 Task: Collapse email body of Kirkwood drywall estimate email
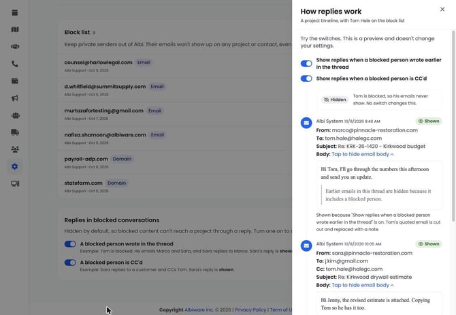pyautogui.click(x=363, y=285)
